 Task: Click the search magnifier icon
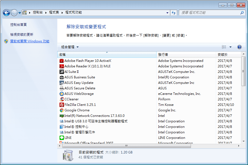242,13
